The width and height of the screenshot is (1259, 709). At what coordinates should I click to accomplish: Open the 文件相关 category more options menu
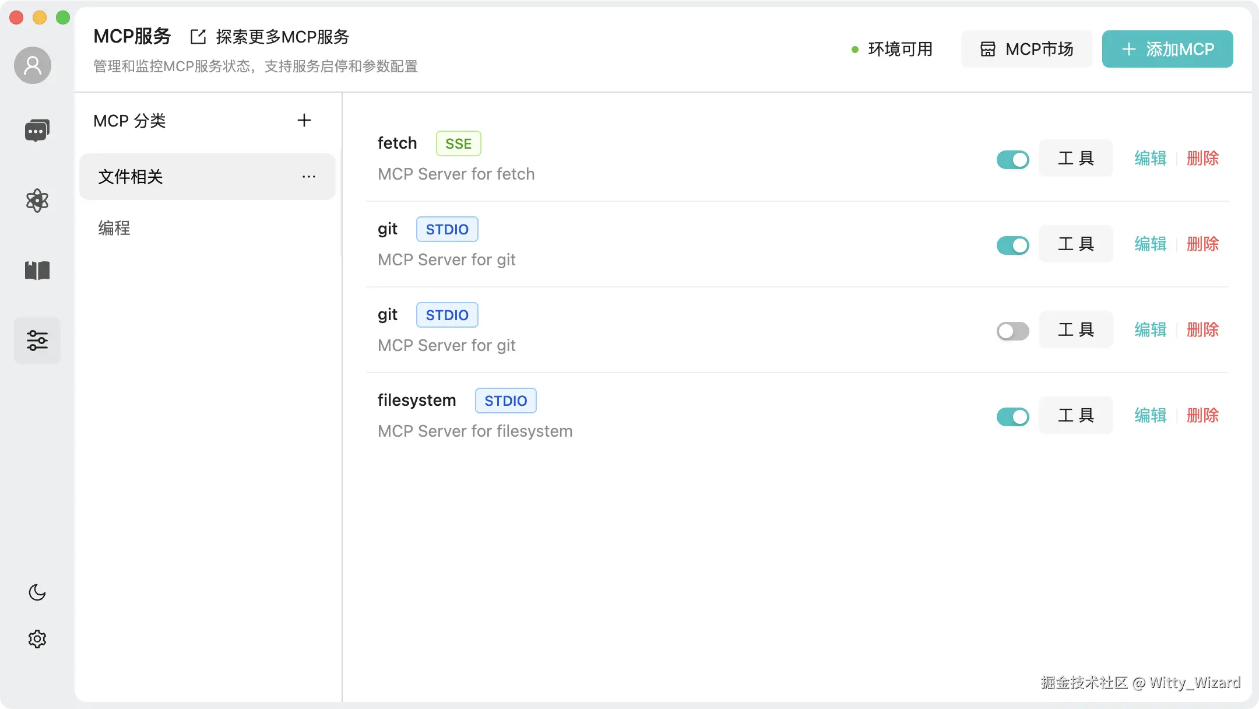309,177
